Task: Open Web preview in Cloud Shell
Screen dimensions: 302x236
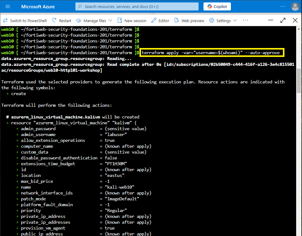Action: click(189, 21)
